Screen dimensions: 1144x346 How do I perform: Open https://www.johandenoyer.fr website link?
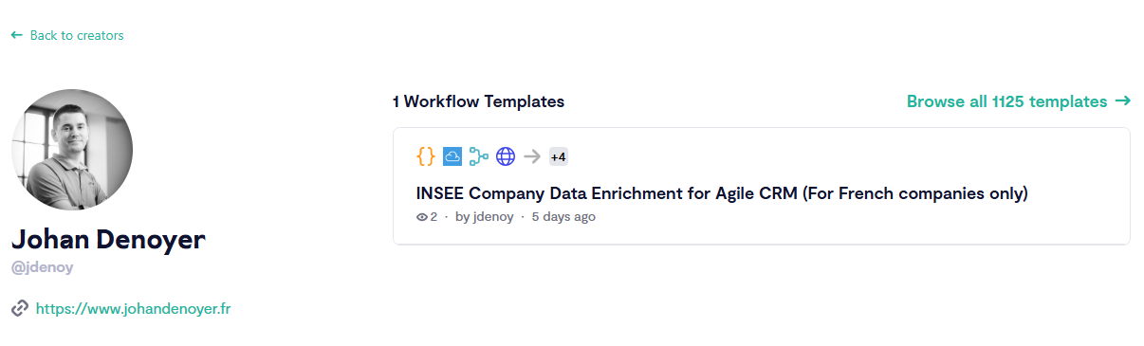[x=133, y=308]
